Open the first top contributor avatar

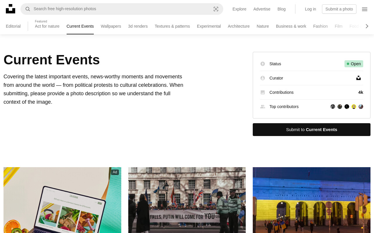click(333, 107)
